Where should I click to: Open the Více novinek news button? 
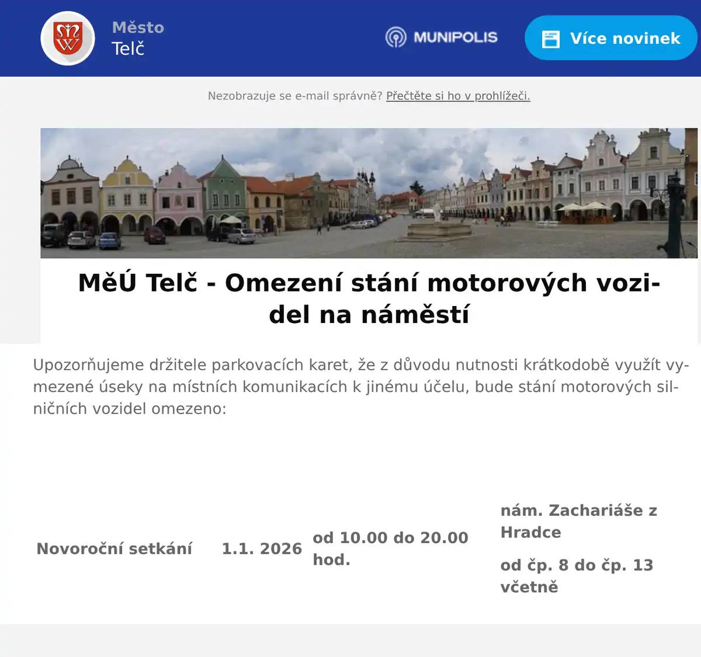(610, 39)
